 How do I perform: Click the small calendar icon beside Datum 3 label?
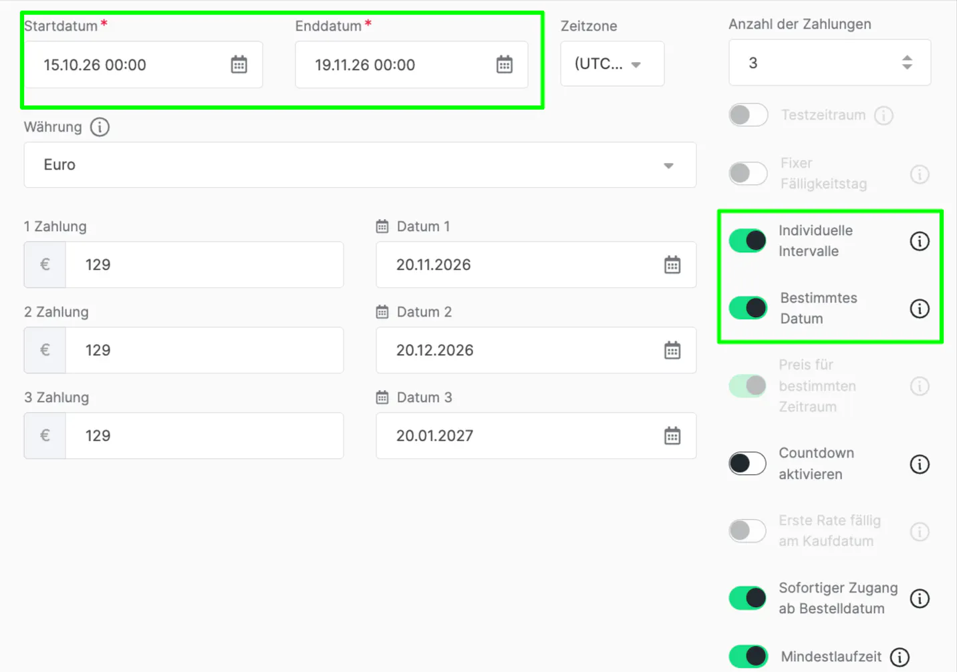pos(382,397)
